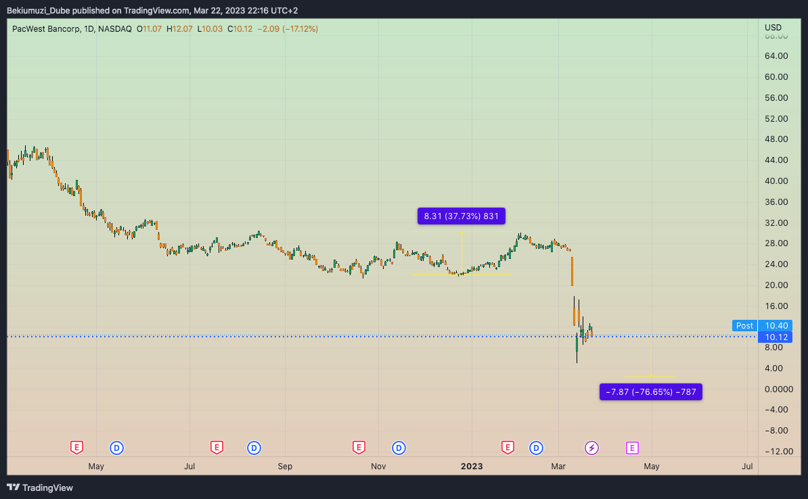Click the 16.00 price axis label
This screenshot has height=499, width=808.
(776, 306)
